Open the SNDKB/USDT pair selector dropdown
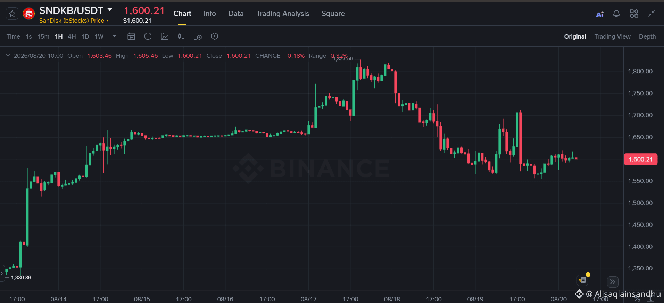664x303 pixels. click(110, 10)
